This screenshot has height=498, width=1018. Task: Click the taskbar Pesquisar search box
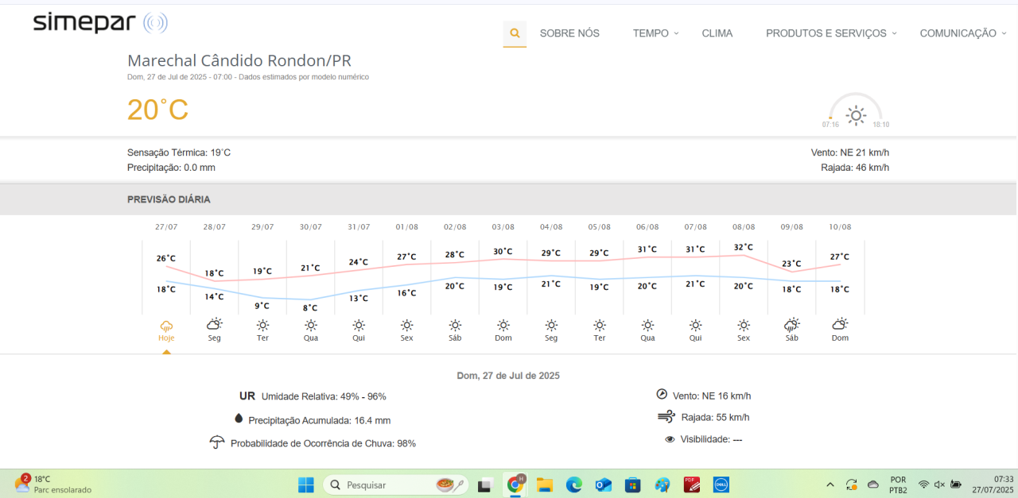tap(396, 484)
